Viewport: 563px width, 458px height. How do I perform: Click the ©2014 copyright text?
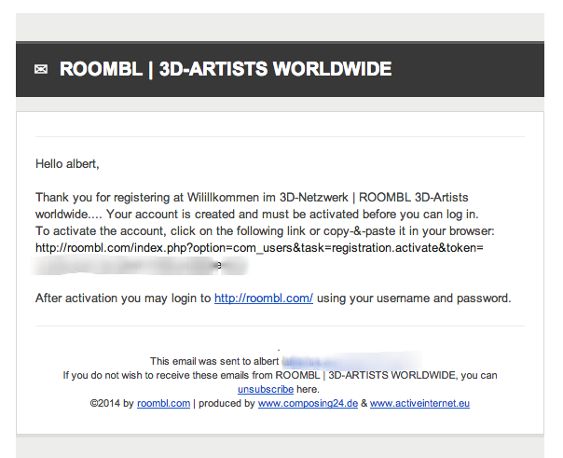coord(112,403)
